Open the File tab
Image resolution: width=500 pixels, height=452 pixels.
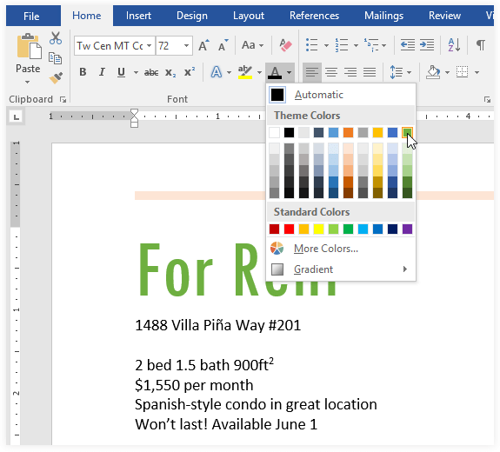pyautogui.click(x=31, y=16)
